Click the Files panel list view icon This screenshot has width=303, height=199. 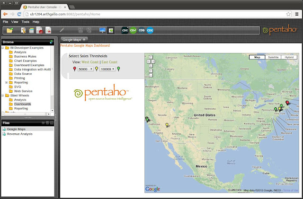pyautogui.click(x=52, y=123)
